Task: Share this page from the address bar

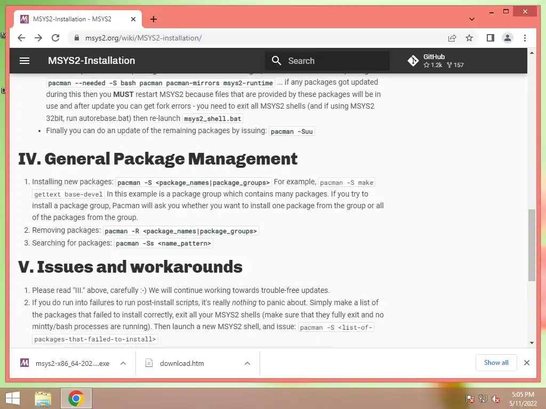Action: click(452, 38)
